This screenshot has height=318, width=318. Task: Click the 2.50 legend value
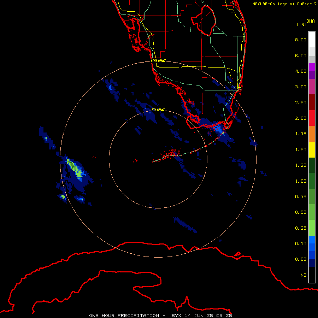[x=301, y=102]
